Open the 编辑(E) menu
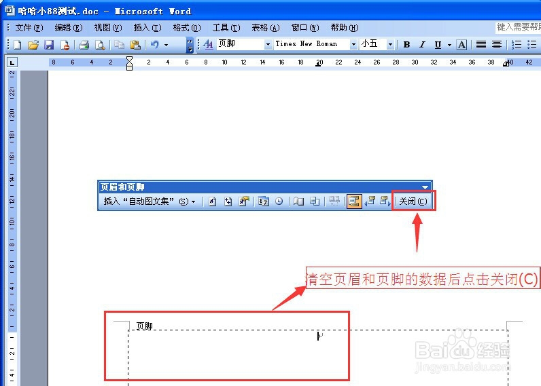Viewport: 541px width, 386px height. (69, 28)
